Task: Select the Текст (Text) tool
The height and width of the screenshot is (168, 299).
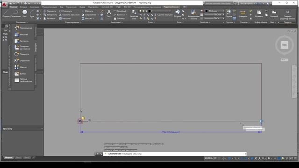Action: point(109,14)
